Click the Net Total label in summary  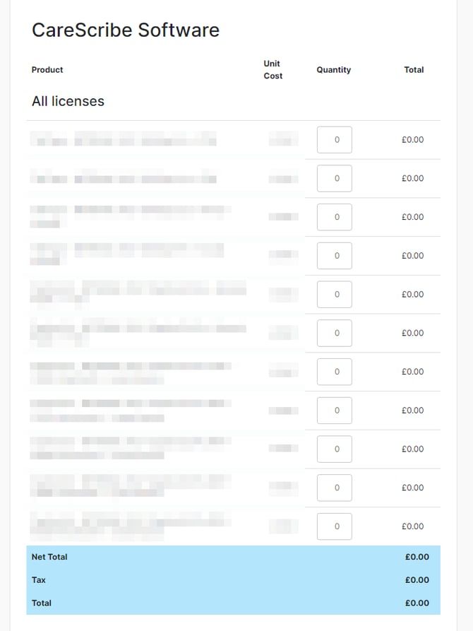(49, 557)
